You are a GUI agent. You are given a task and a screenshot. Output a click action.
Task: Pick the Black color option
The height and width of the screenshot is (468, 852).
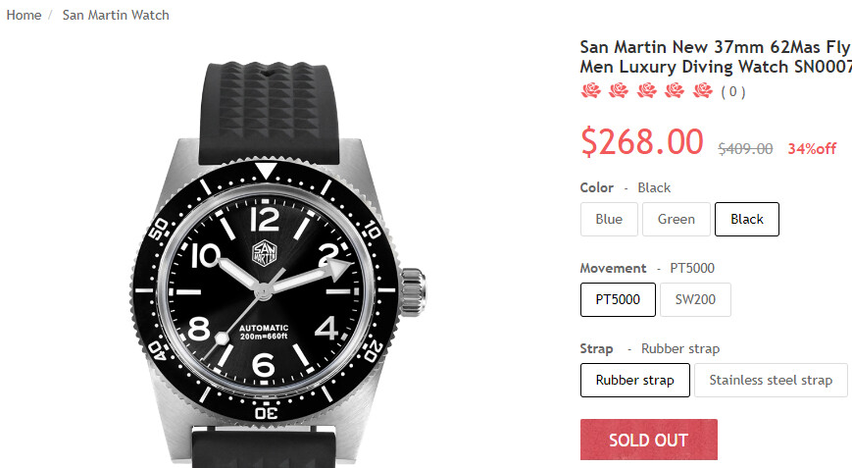(746, 219)
